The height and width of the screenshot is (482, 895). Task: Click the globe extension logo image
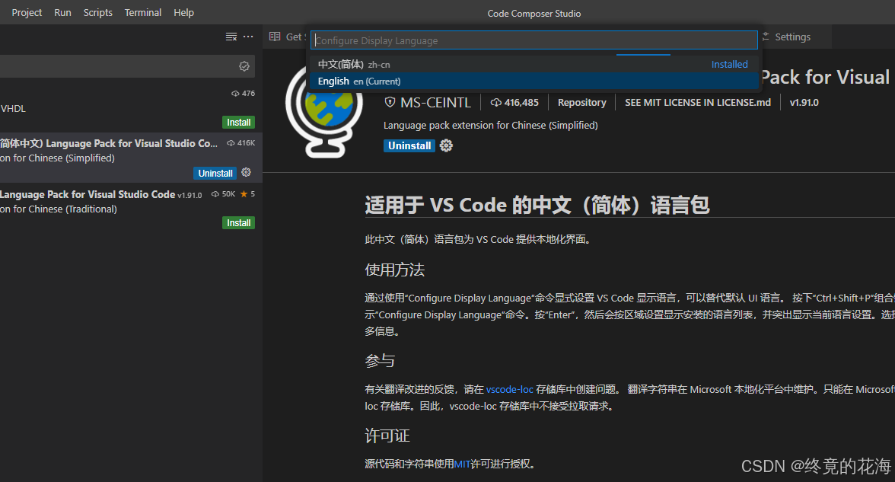(x=324, y=113)
